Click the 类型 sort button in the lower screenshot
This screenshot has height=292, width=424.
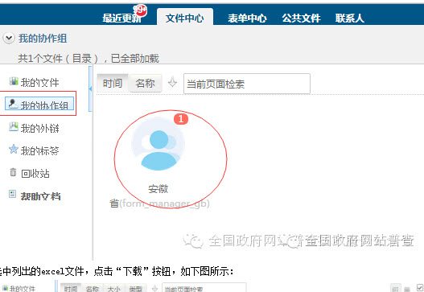135,289
